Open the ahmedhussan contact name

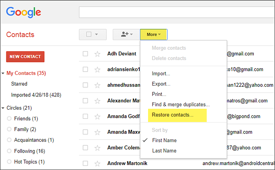tap(124, 85)
